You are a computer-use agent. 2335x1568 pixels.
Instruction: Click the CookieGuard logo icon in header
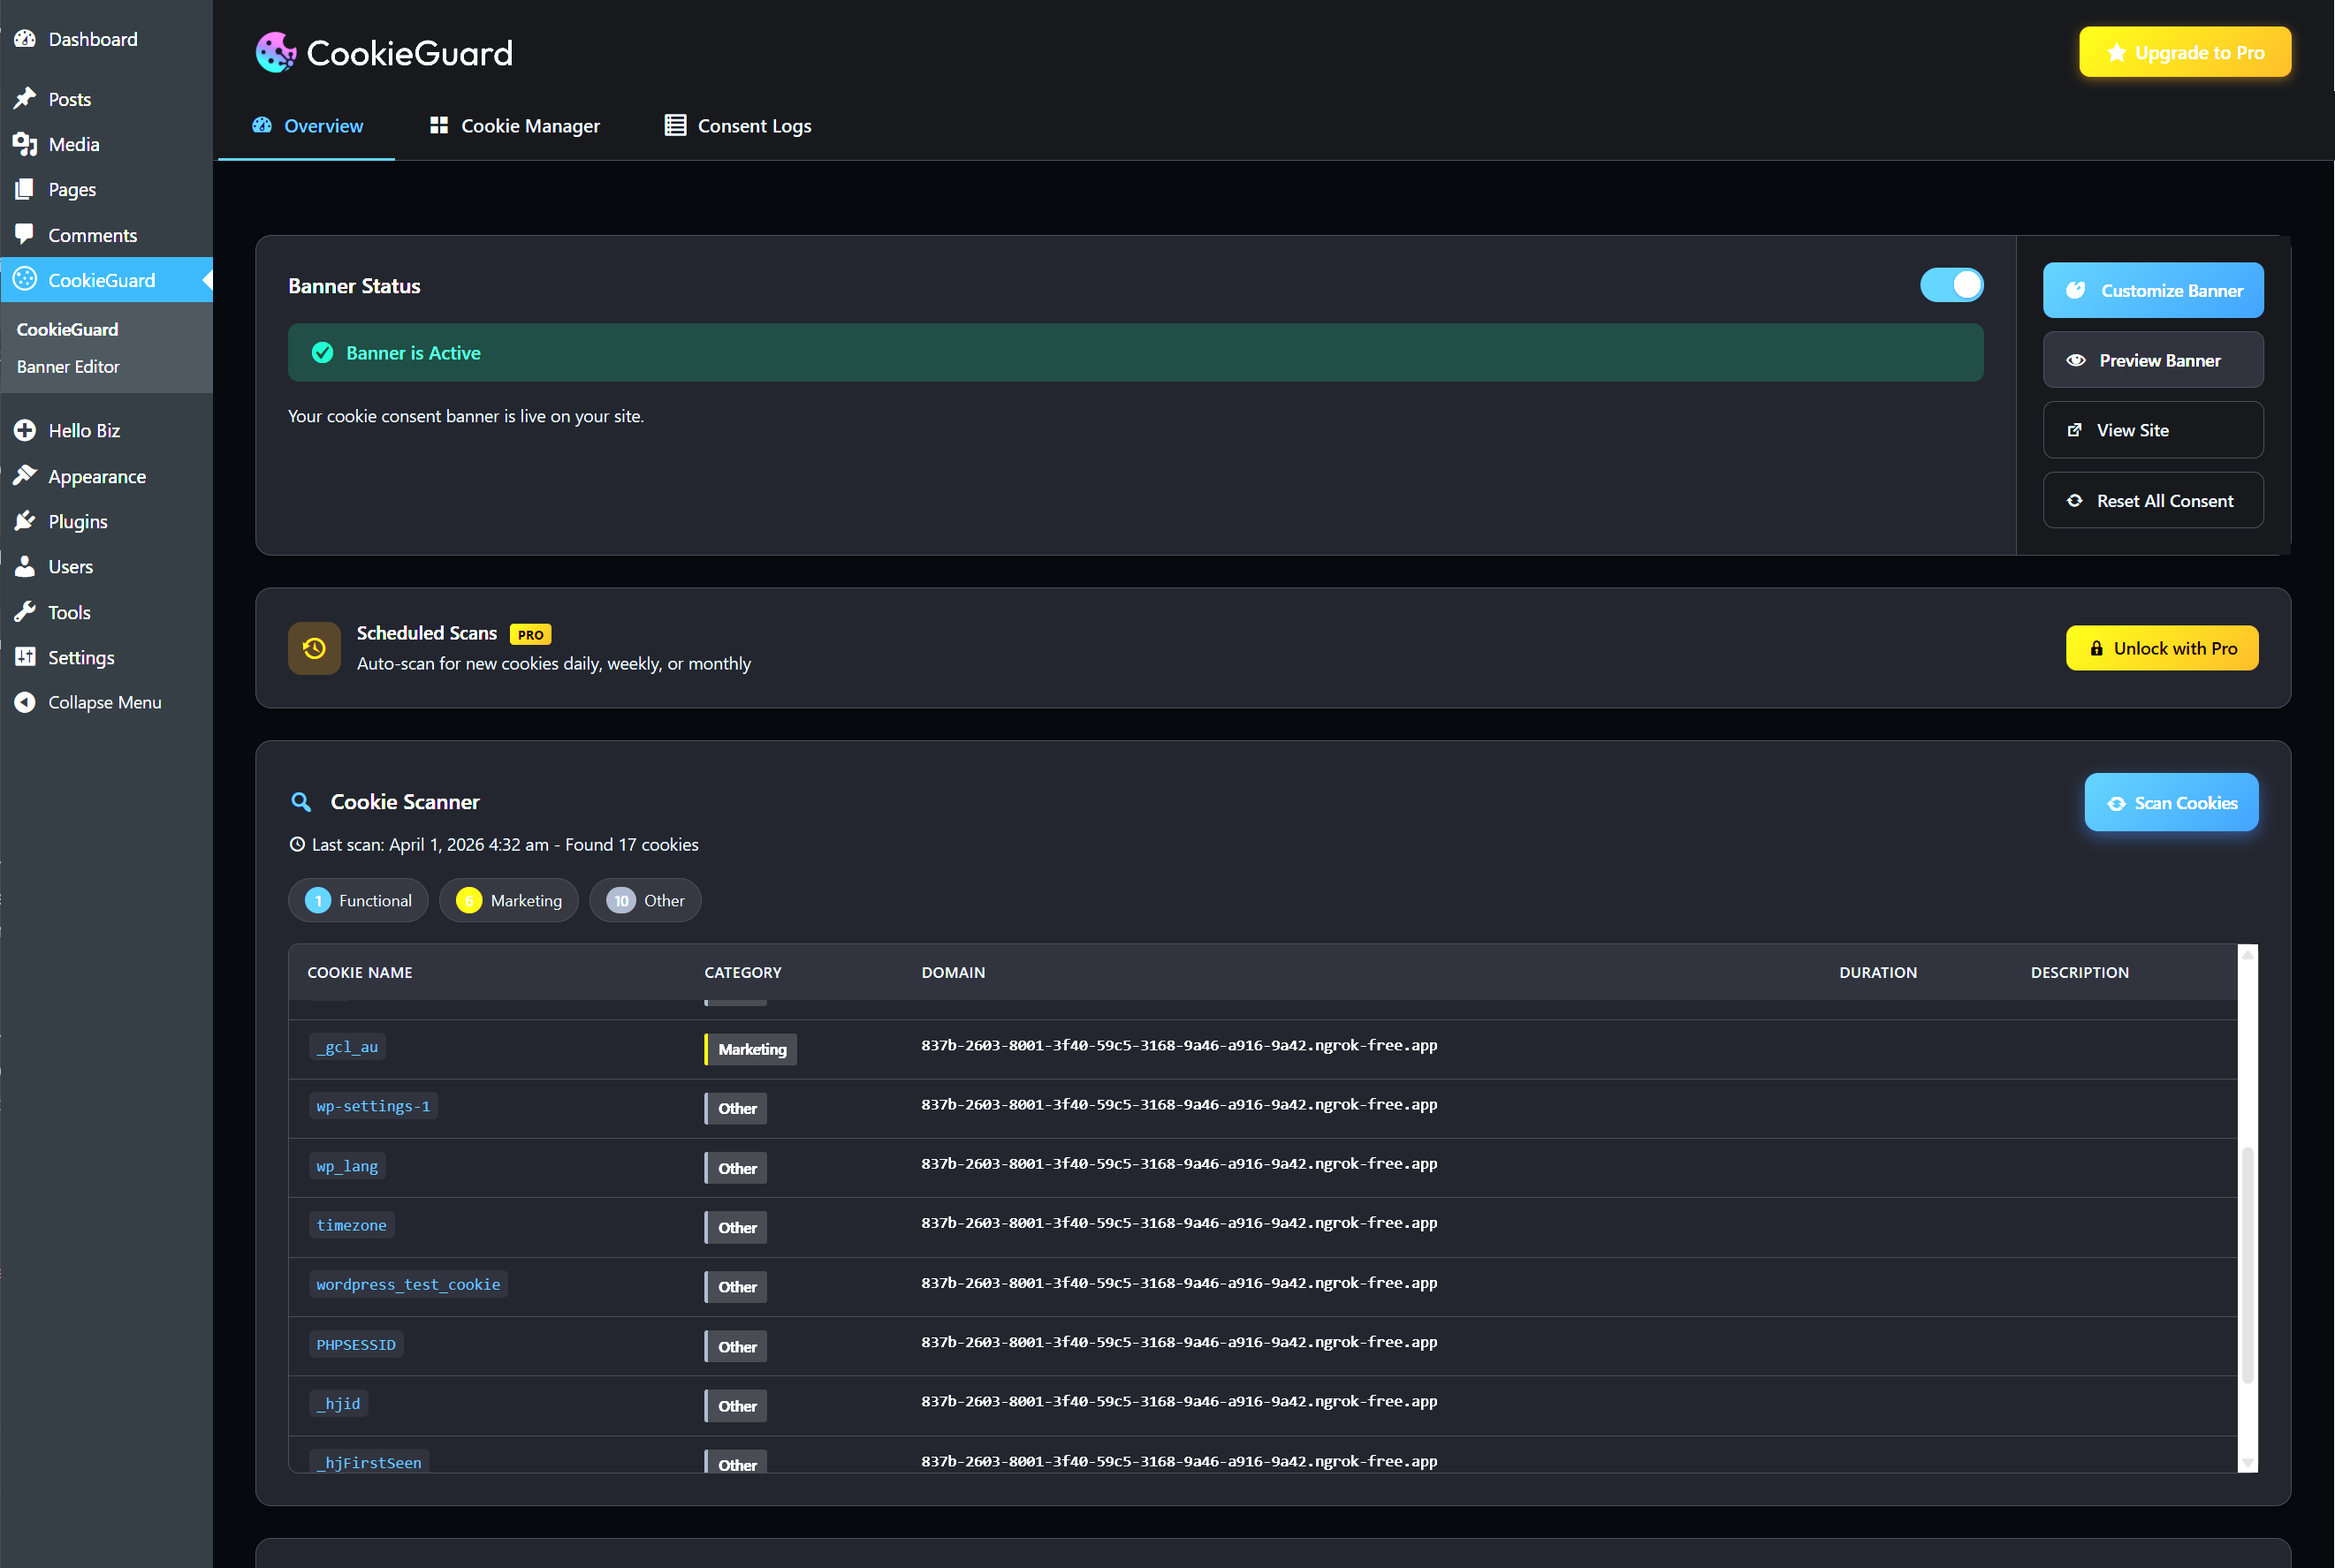point(276,52)
